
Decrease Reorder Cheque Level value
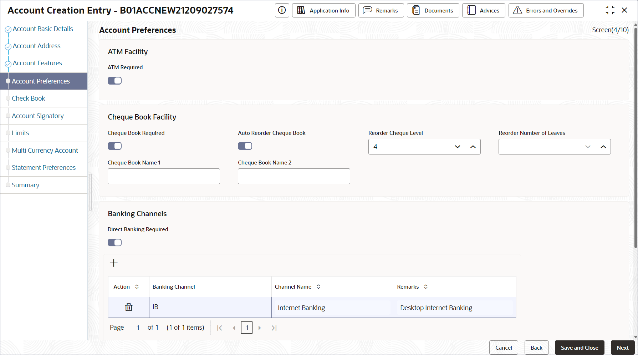coord(458,147)
